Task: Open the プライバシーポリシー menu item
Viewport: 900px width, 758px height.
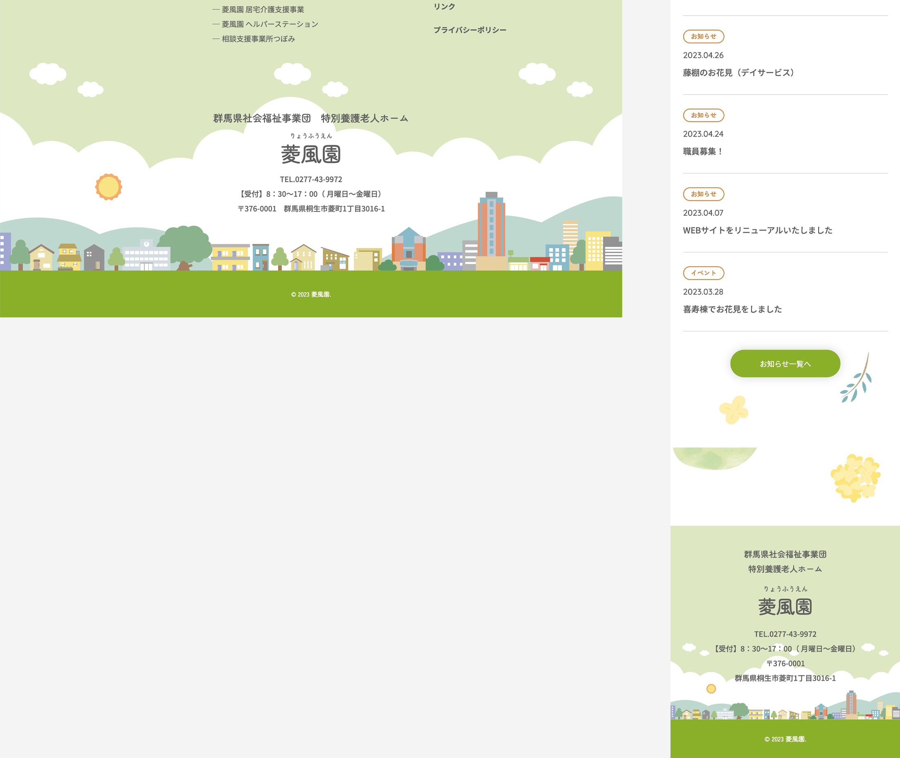Action: 469,29
